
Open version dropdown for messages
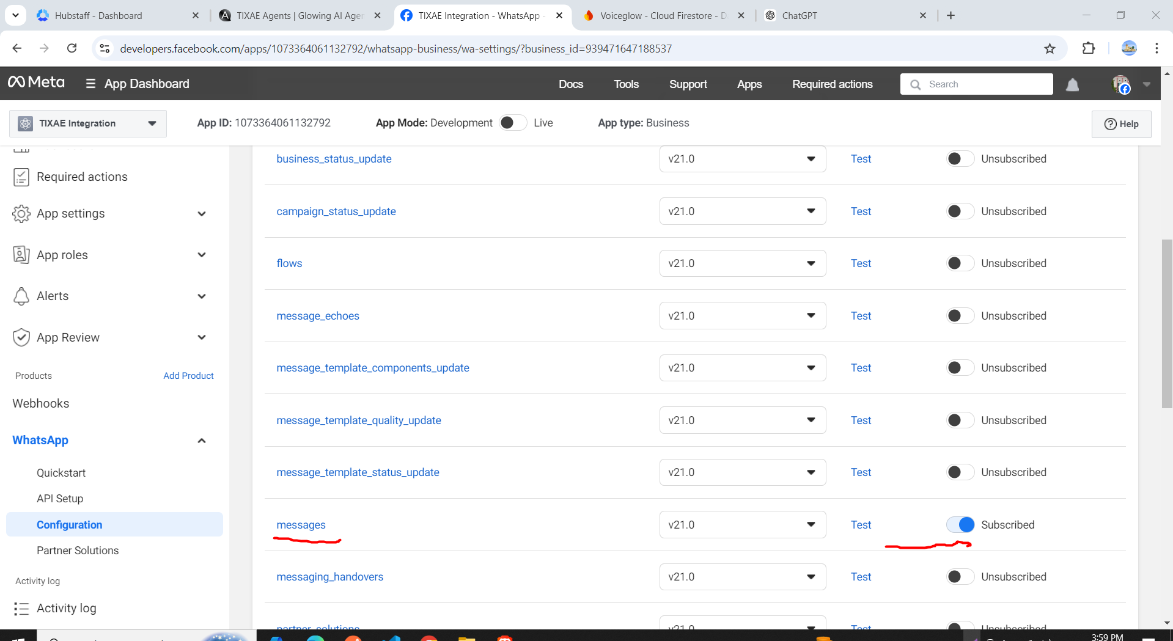click(743, 525)
